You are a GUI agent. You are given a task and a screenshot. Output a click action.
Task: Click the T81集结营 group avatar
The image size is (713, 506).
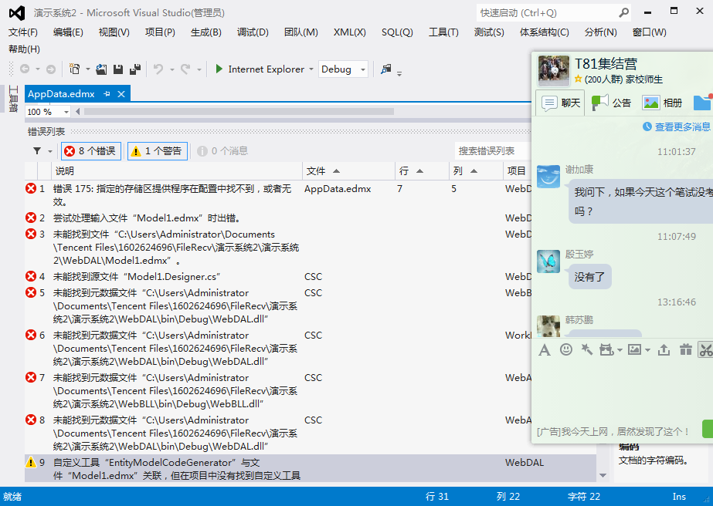pyautogui.click(x=553, y=71)
